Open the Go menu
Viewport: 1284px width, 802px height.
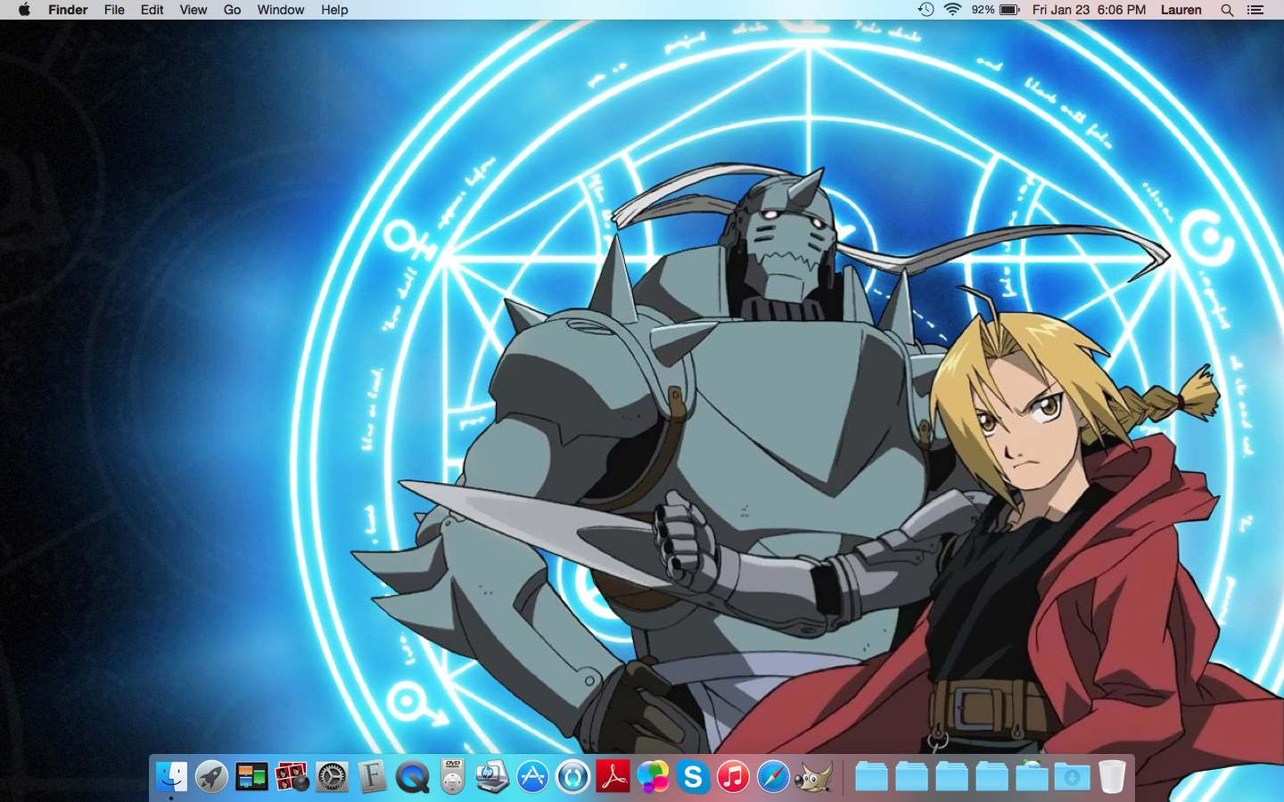pyautogui.click(x=232, y=10)
